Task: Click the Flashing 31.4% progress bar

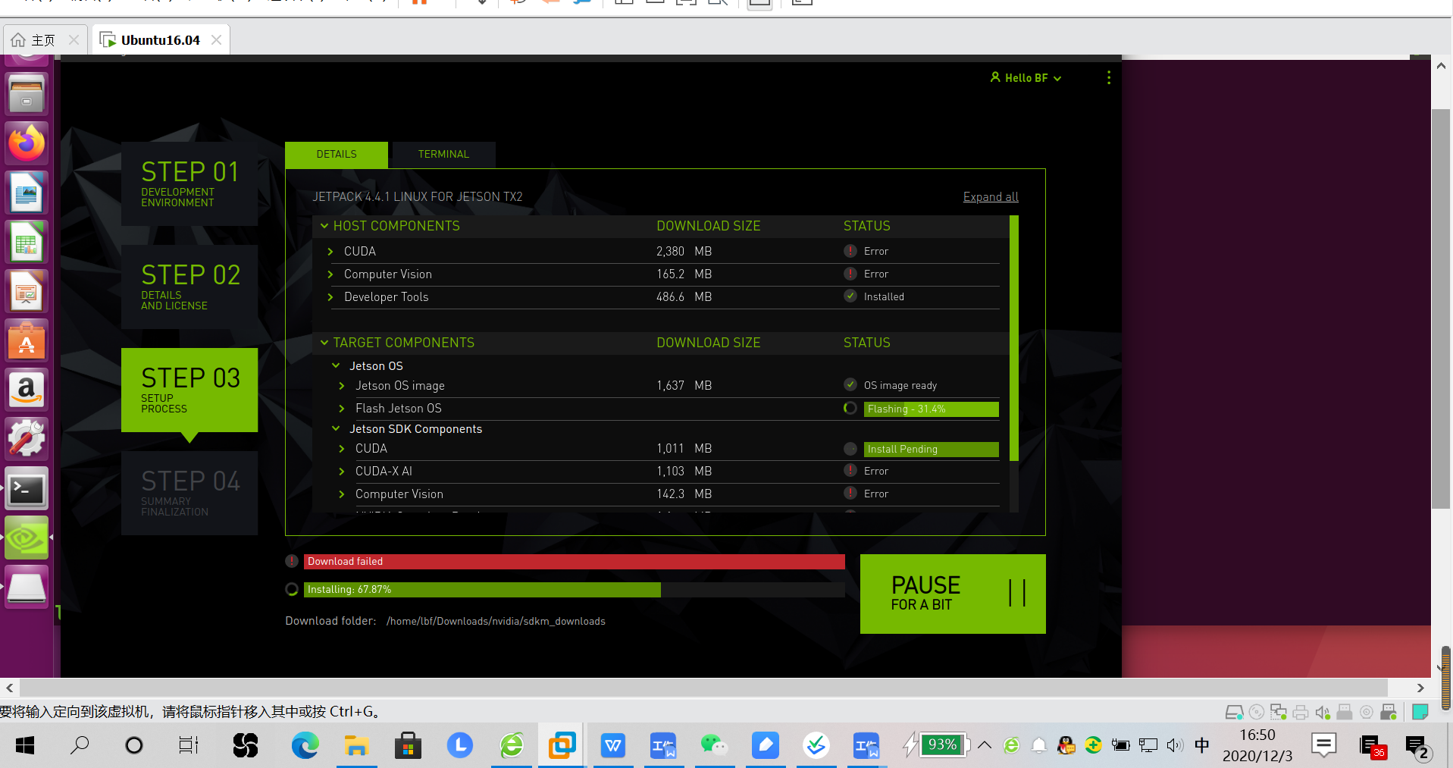Action: tap(931, 409)
